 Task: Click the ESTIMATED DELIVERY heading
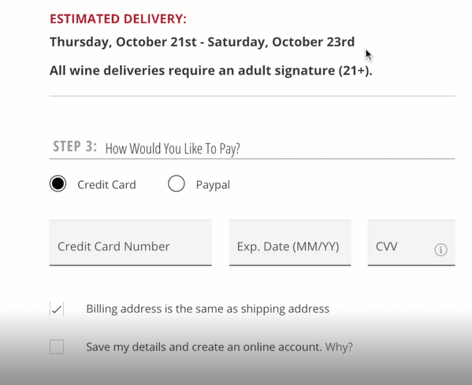[118, 19]
